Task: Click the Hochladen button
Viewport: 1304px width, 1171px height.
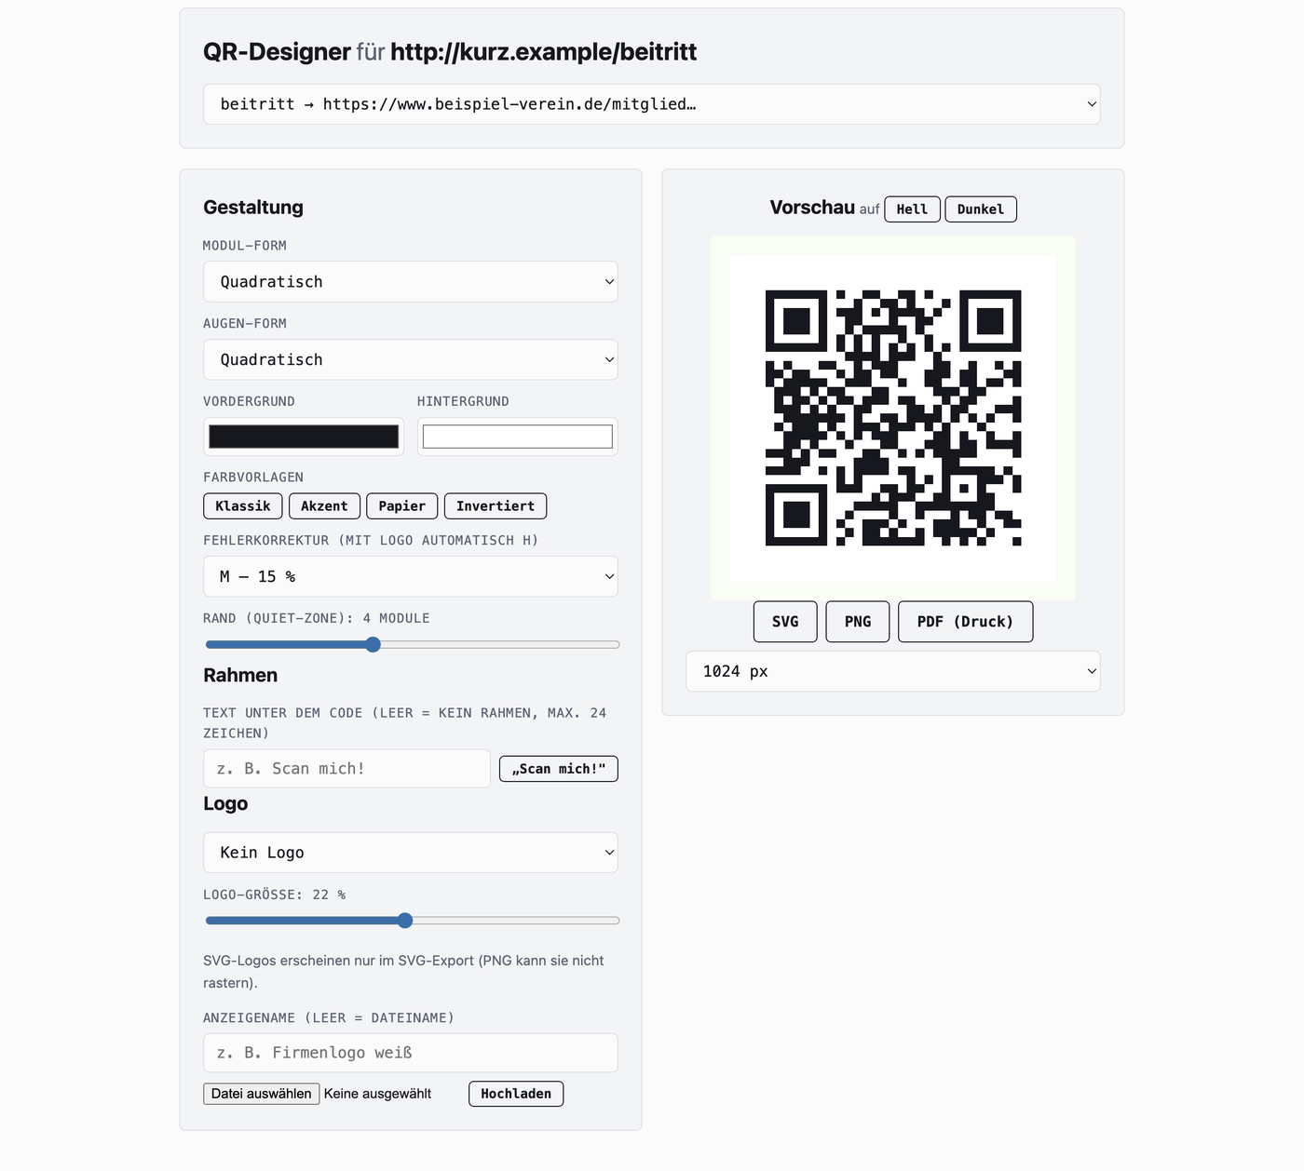Action: point(516,1094)
